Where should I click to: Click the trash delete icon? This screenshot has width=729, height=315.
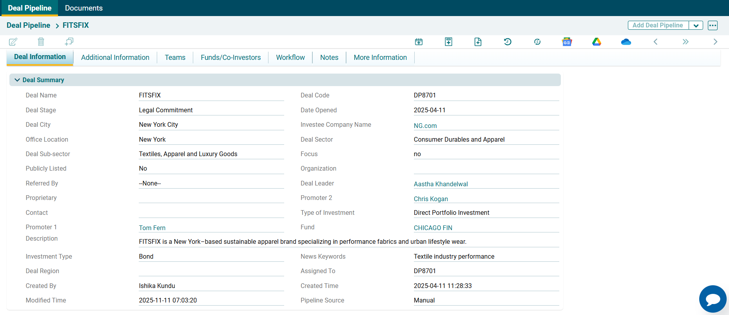pos(41,41)
